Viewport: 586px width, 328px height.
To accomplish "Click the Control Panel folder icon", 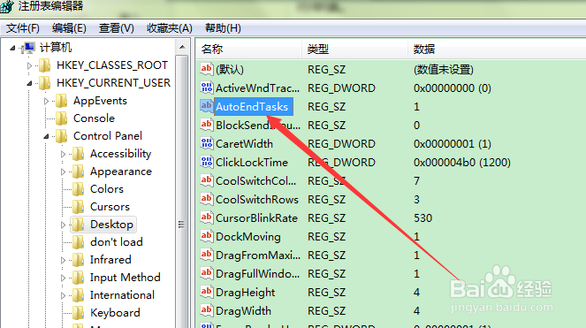I will [x=61, y=136].
